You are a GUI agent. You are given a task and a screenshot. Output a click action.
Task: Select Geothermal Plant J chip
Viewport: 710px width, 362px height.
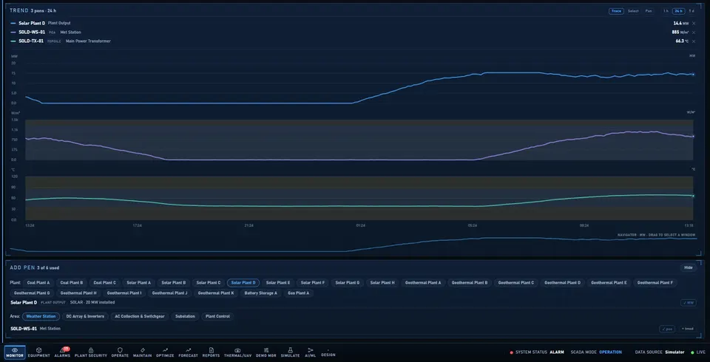[169, 293]
